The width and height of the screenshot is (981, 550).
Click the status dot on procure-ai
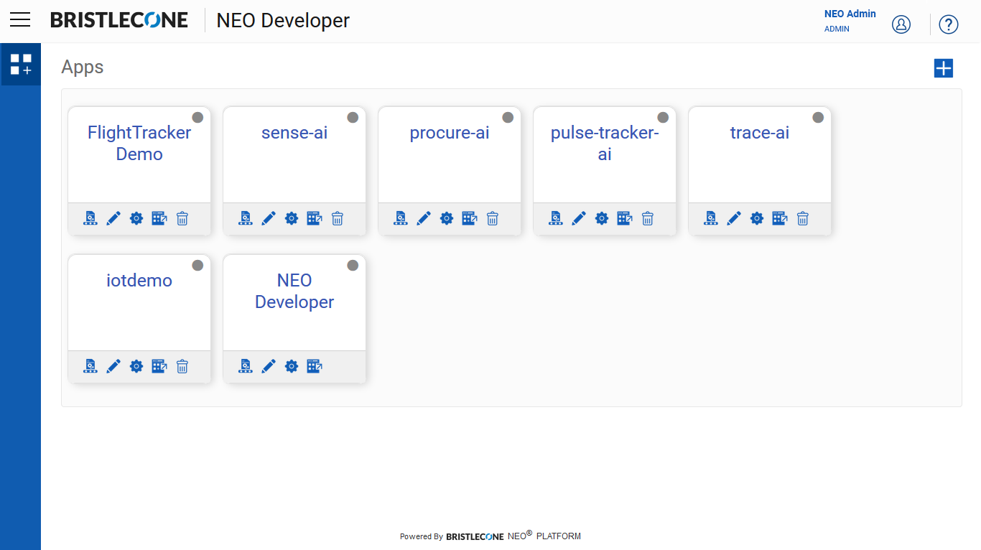(508, 117)
